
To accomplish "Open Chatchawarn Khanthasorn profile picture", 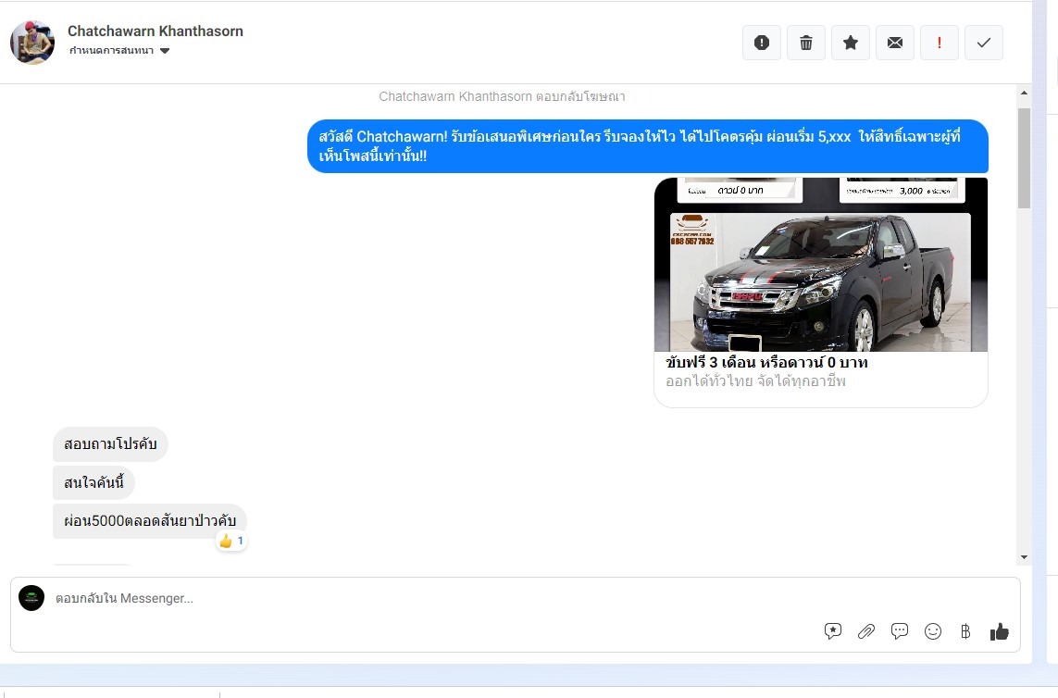I will [x=31, y=43].
